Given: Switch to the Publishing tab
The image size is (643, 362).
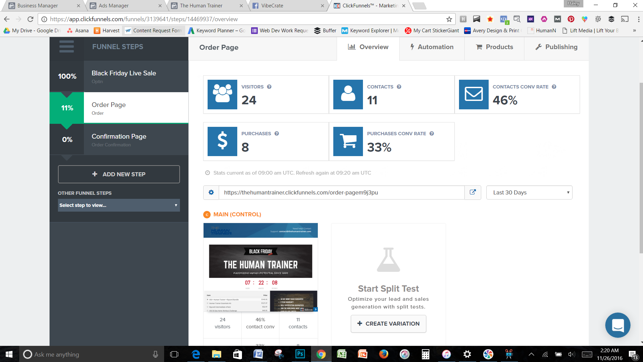Looking at the screenshot, I should pos(556,47).
